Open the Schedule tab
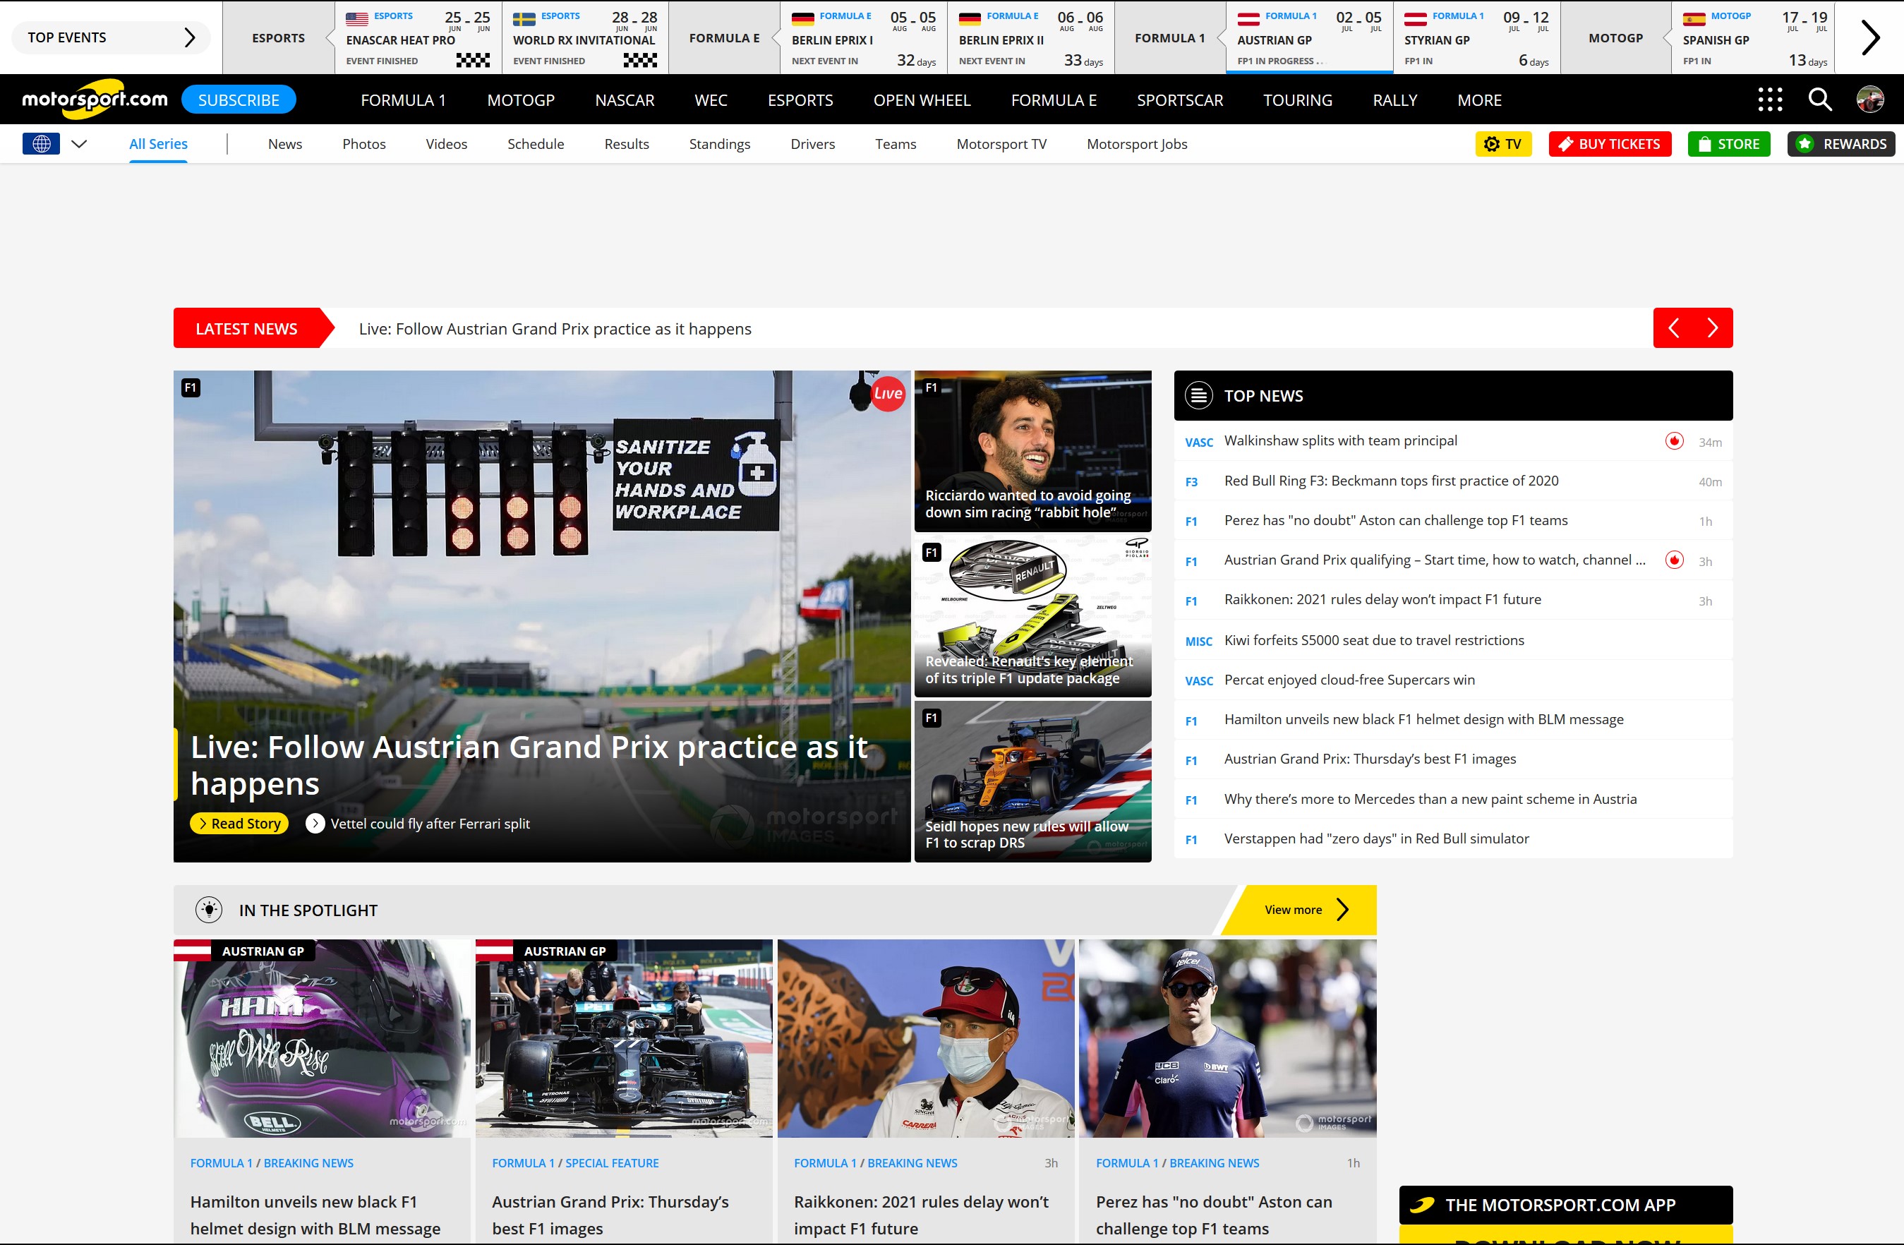 click(535, 144)
